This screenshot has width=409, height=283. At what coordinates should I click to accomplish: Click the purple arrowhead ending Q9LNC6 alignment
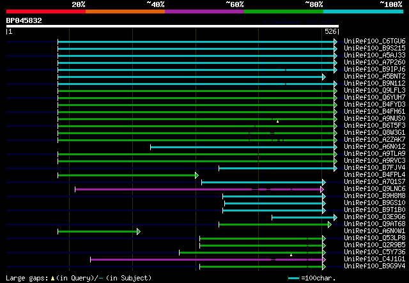click(x=322, y=189)
